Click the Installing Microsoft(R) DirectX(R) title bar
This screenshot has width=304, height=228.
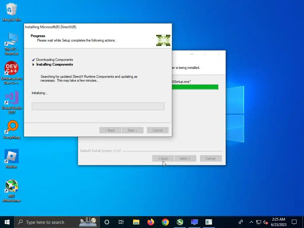click(x=98, y=27)
